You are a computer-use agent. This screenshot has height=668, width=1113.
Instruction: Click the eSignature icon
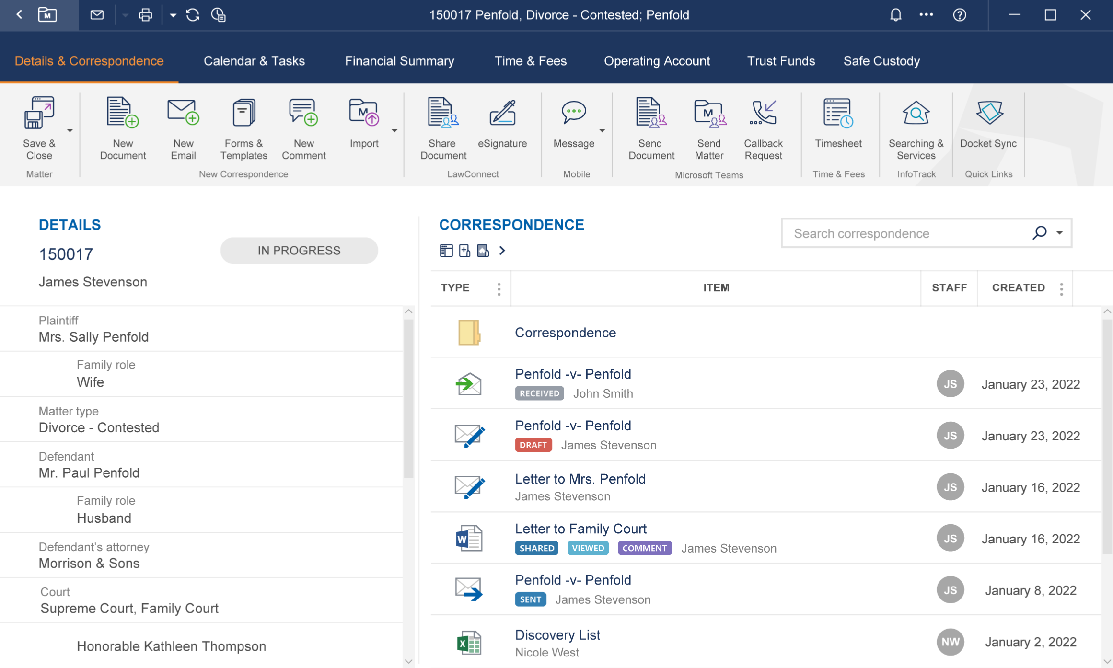[502, 114]
